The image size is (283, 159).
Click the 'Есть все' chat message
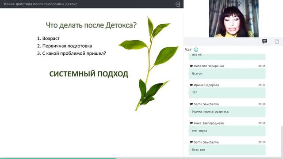[227, 150]
